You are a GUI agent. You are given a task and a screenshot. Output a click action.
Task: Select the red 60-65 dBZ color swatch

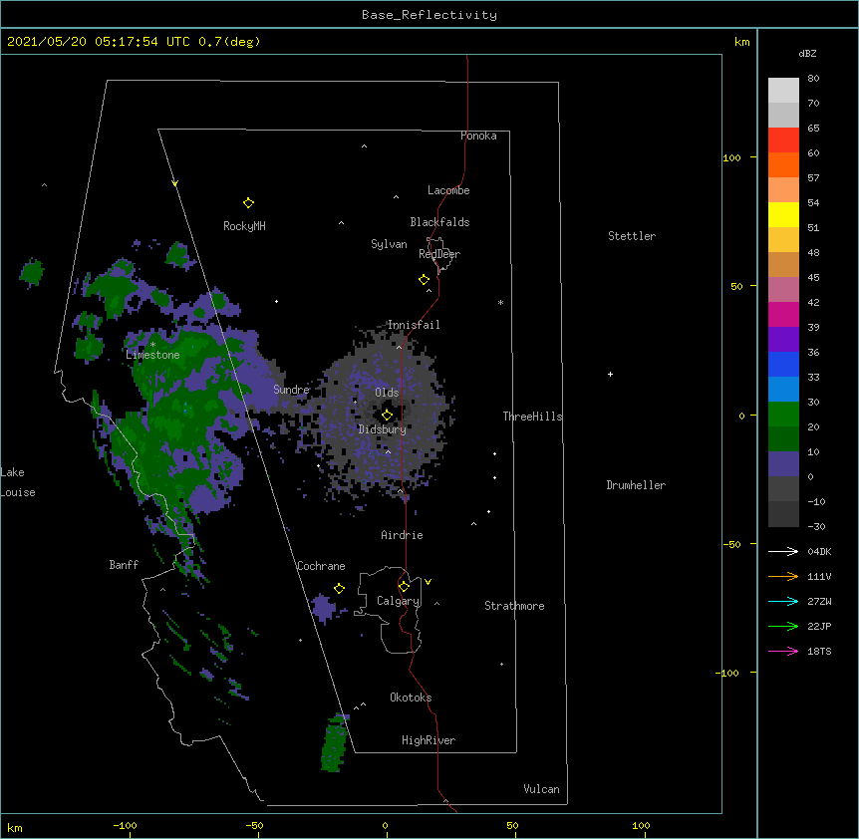tap(783, 140)
